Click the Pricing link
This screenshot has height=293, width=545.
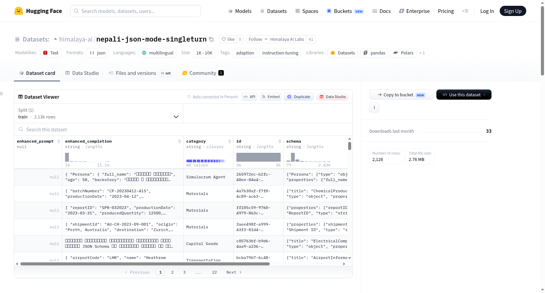tap(446, 11)
